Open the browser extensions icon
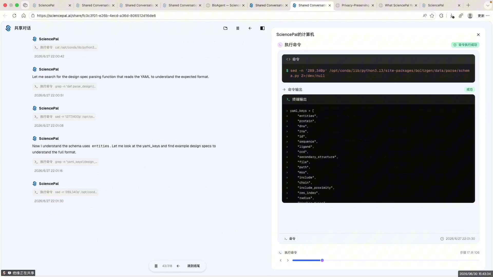This screenshot has height=277, width=493. [x=441, y=16]
